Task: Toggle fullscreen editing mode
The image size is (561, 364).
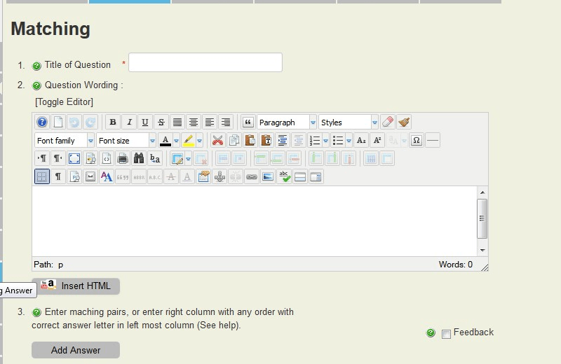Action: click(74, 159)
